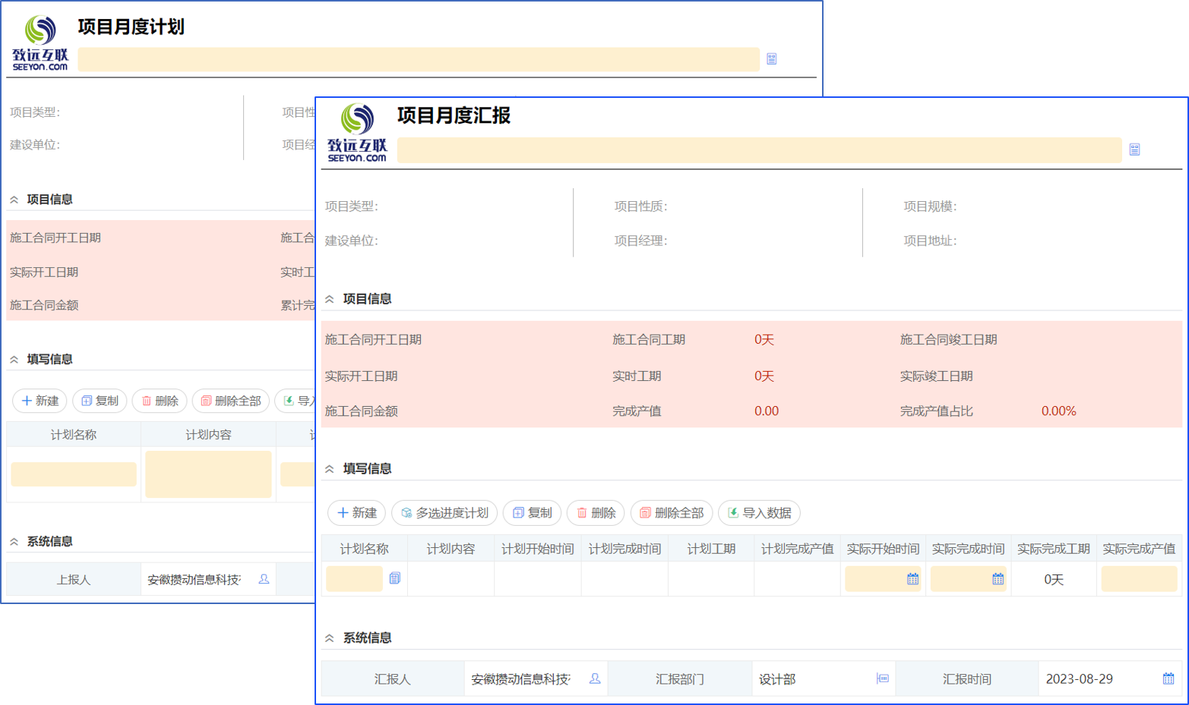The width and height of the screenshot is (1189, 705).
Task: Click the person picker icon beside 汇报人
Action: (x=596, y=680)
